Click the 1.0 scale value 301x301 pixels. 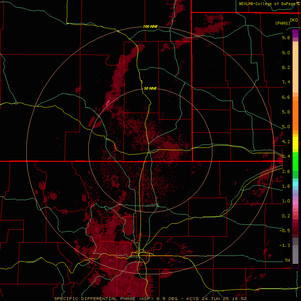point(286,201)
